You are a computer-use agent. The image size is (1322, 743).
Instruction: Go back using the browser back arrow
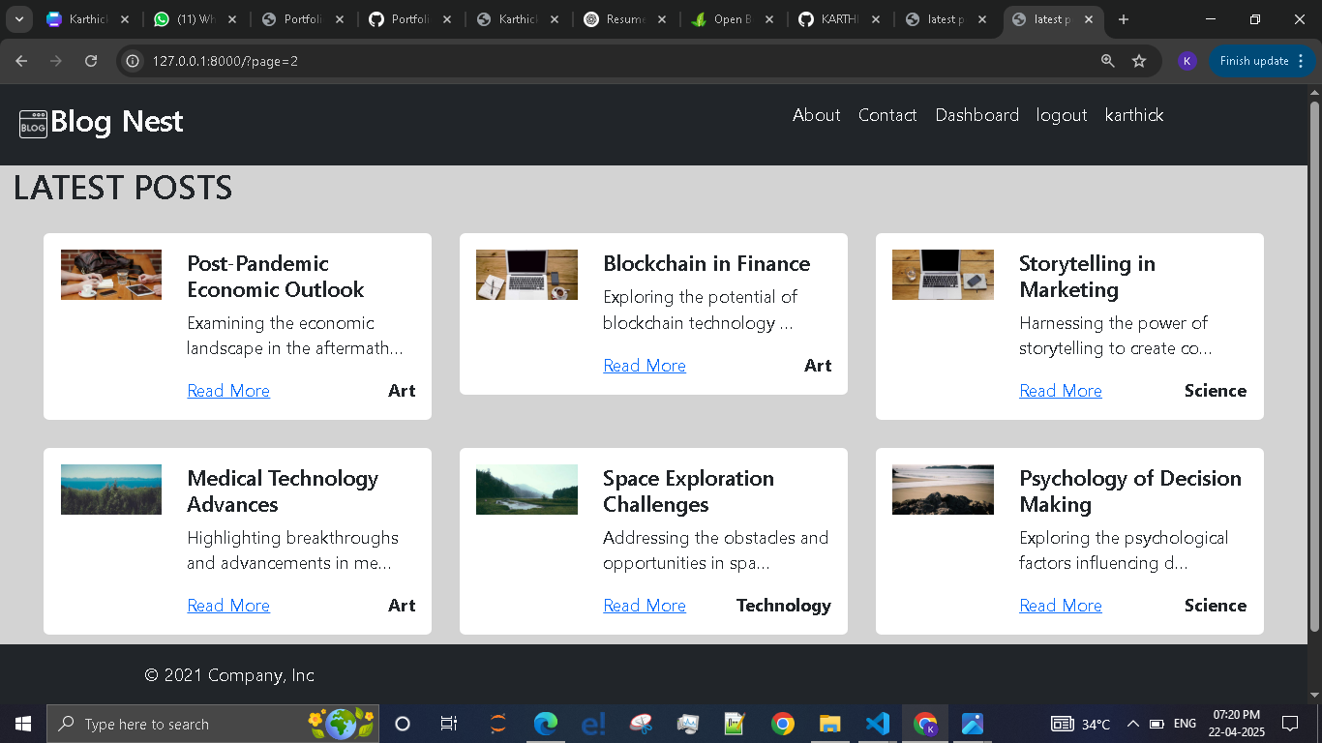coord(21,61)
